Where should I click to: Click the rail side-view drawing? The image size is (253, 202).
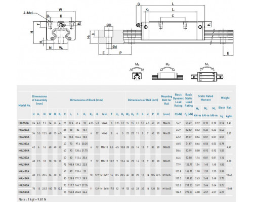(178, 29)
